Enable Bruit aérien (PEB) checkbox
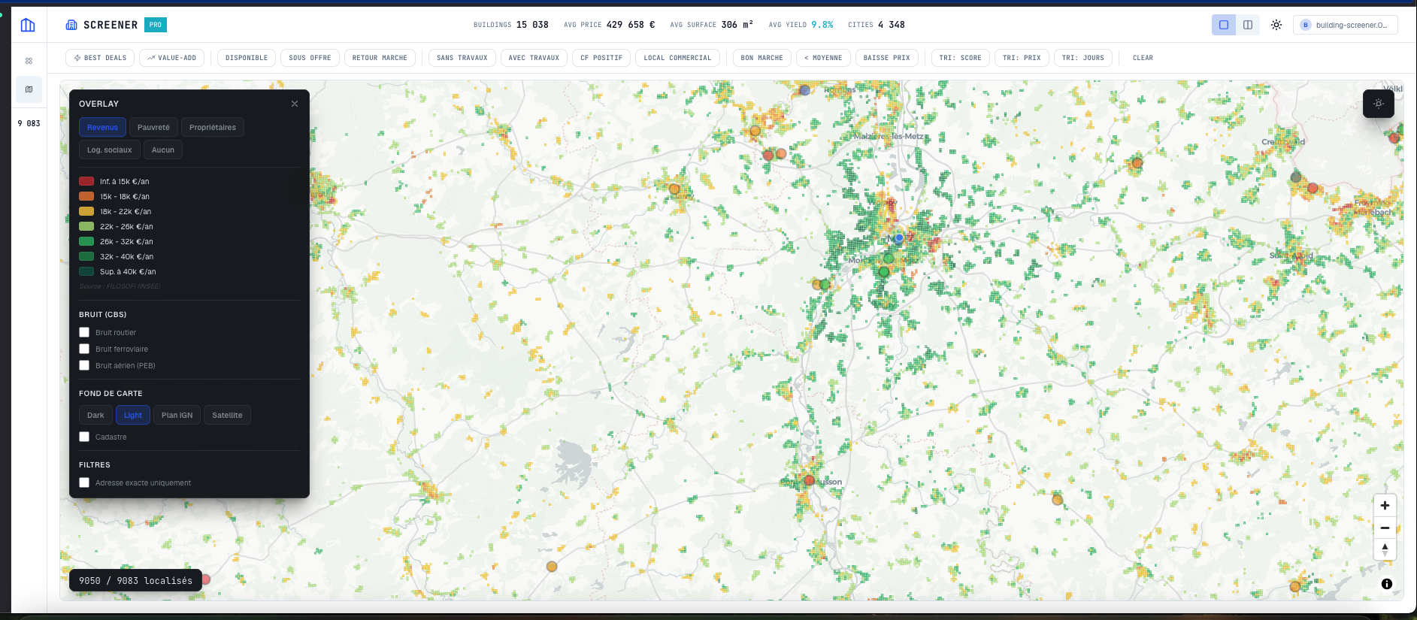The width and height of the screenshot is (1417, 620). pos(84,365)
